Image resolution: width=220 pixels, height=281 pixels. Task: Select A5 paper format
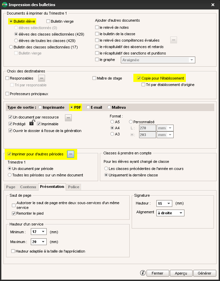click(x=115, y=122)
